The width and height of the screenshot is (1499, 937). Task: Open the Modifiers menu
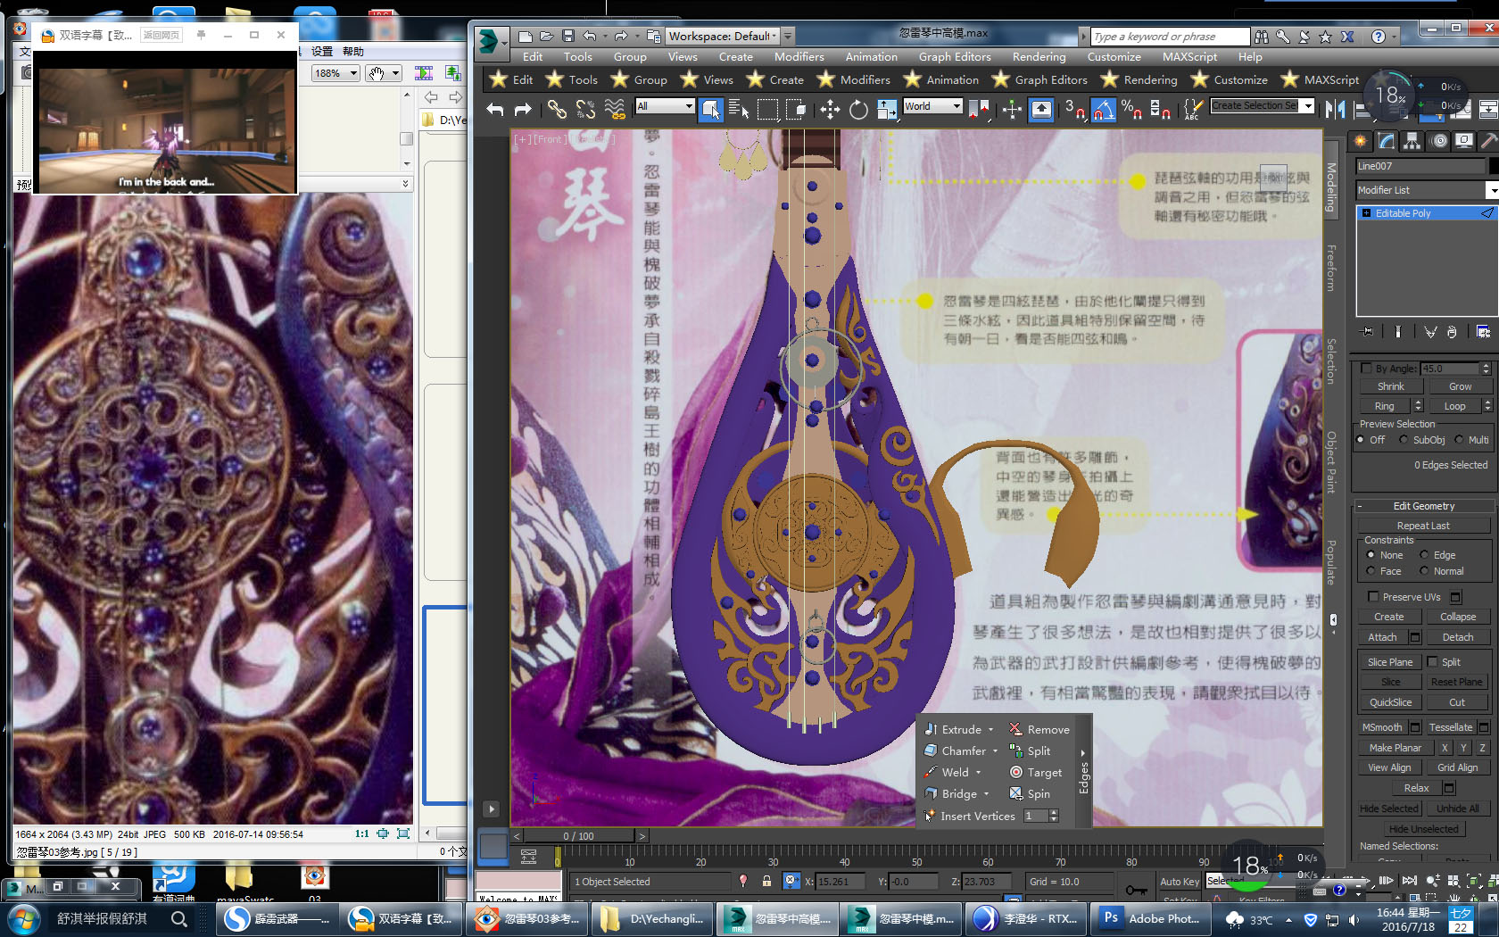pos(799,56)
